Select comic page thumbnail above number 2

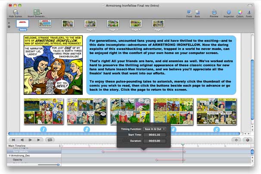coord(87,112)
